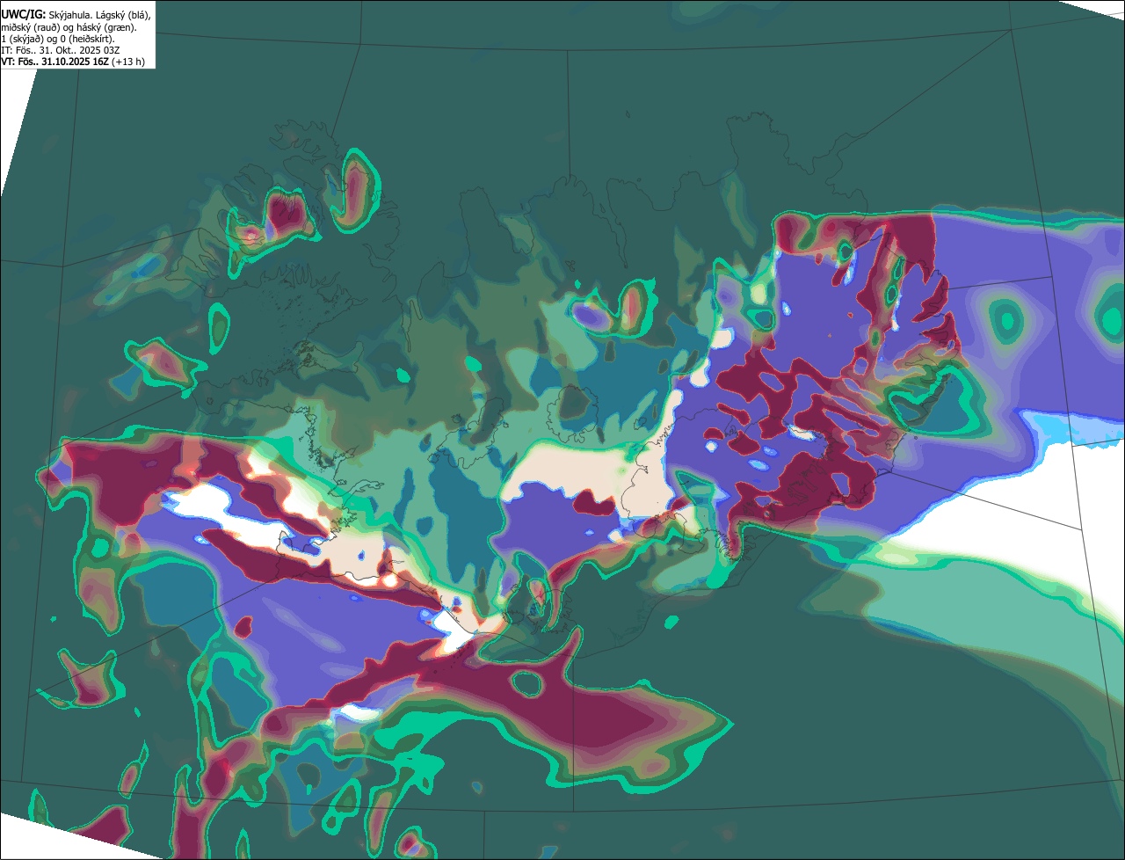Screen dimensions: 1125x860
Task: Click the '1 (skýjað) og 0 (heiðskírt).' line
Action: [x=58, y=40]
